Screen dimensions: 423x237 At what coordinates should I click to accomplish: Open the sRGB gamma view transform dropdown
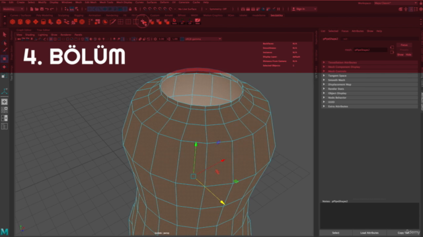pos(203,39)
